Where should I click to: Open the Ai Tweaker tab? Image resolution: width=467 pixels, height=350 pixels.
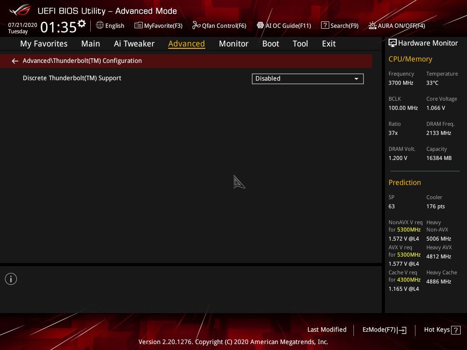pos(134,44)
